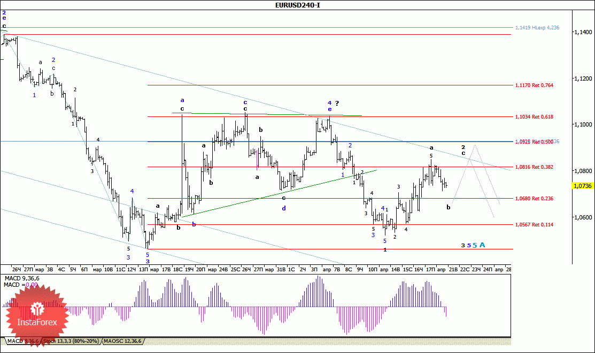Switch to the MACD 9,36,6 tab
Viewport: 595px width, 353px height.
coord(23,341)
